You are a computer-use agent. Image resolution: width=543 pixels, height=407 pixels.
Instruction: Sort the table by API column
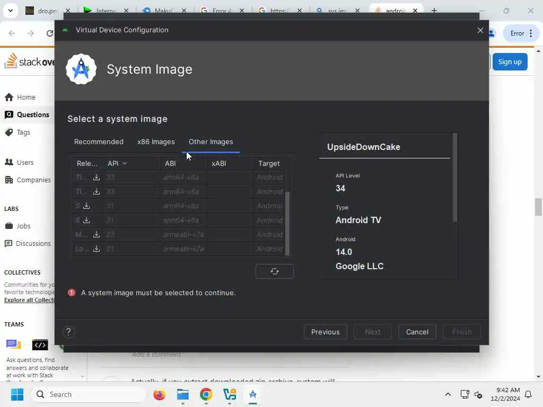117,163
